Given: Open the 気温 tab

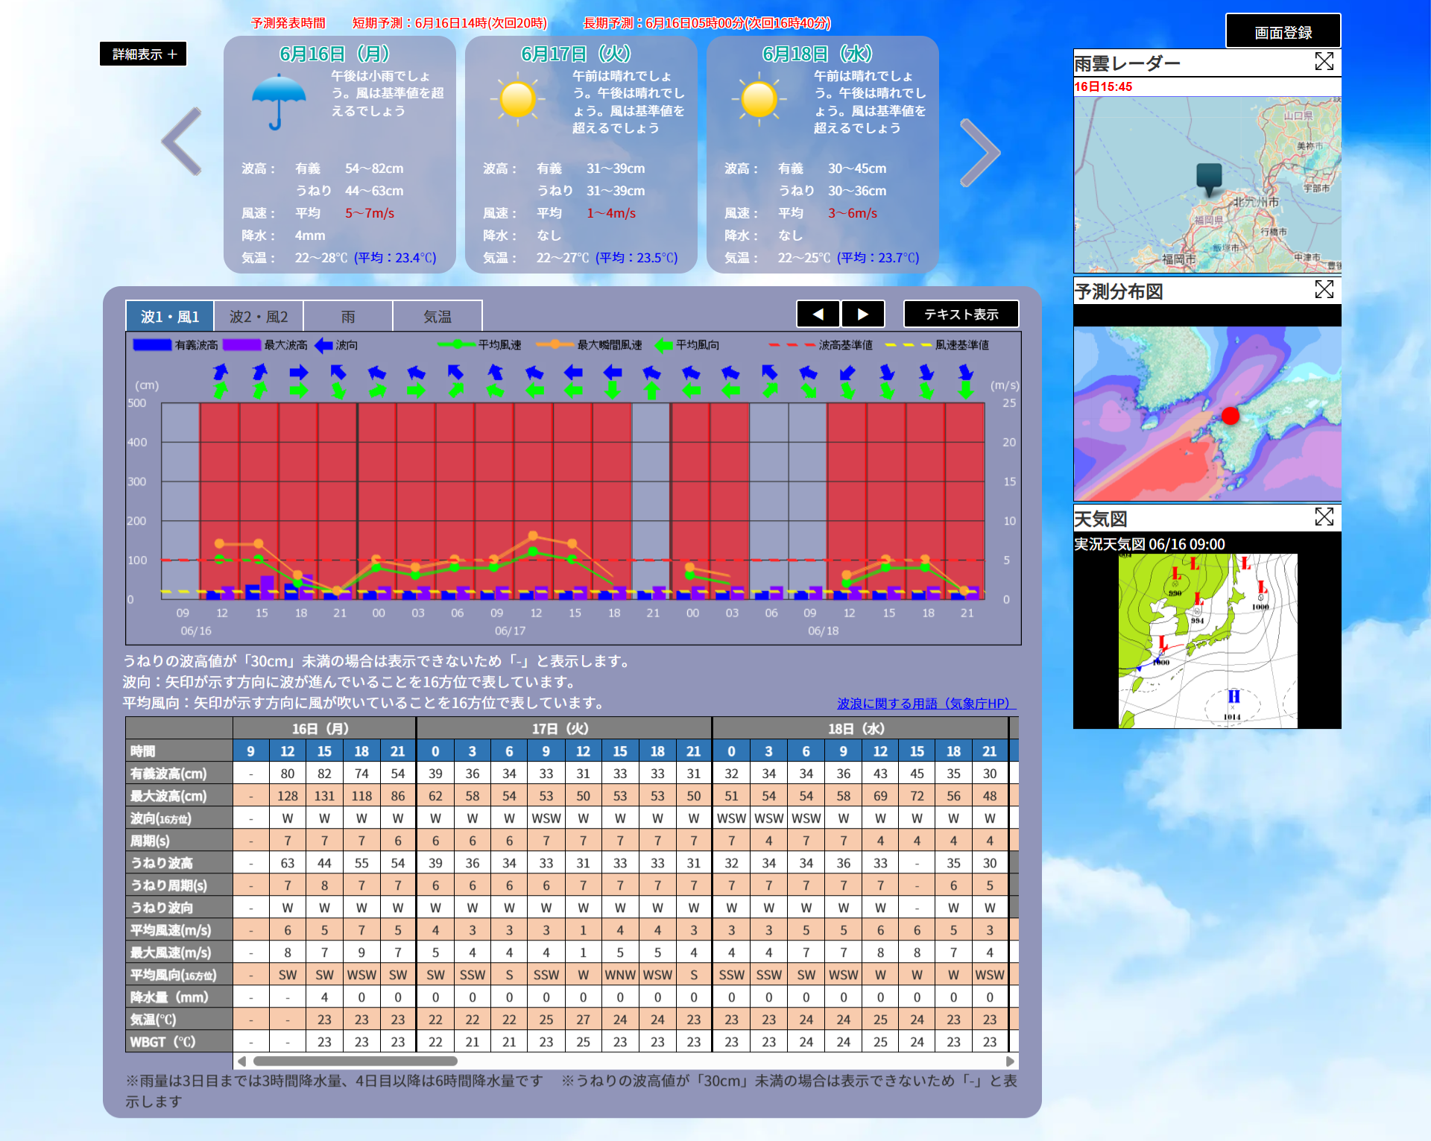Looking at the screenshot, I should [437, 317].
